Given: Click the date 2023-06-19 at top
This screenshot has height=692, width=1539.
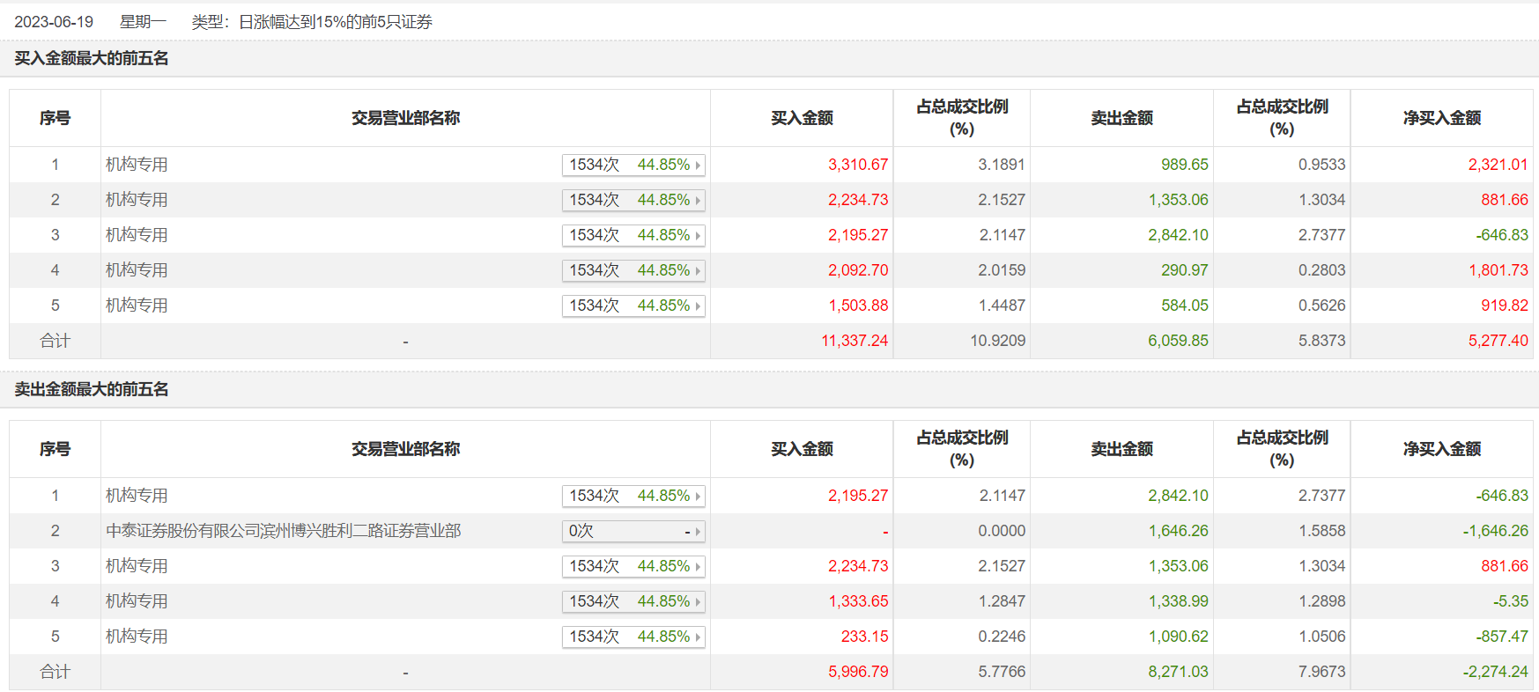Looking at the screenshot, I should 54,22.
